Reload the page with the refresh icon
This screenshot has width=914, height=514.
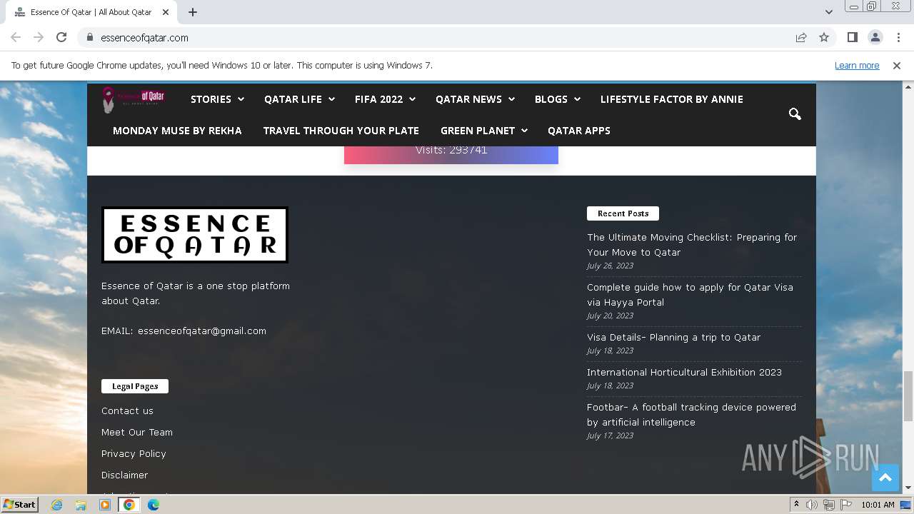[x=61, y=37]
